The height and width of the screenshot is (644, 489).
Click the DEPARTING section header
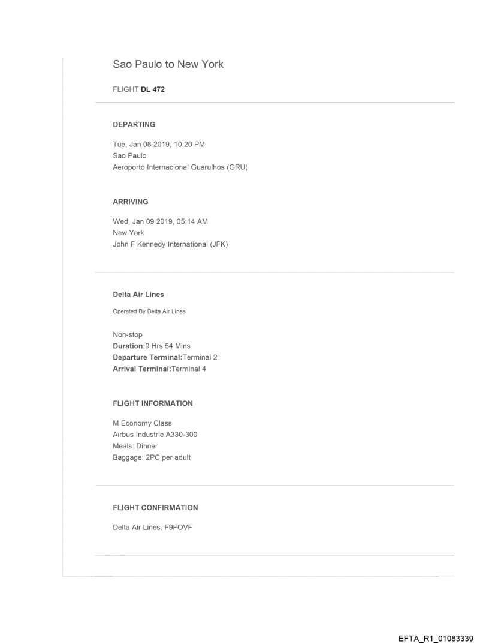click(134, 125)
